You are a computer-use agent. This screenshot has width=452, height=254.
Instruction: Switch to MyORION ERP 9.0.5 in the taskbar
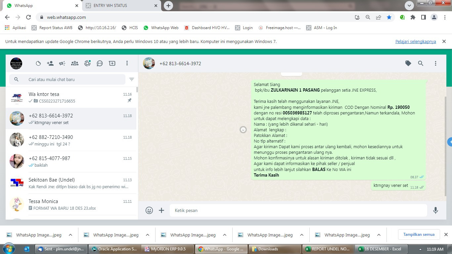tap(167, 249)
